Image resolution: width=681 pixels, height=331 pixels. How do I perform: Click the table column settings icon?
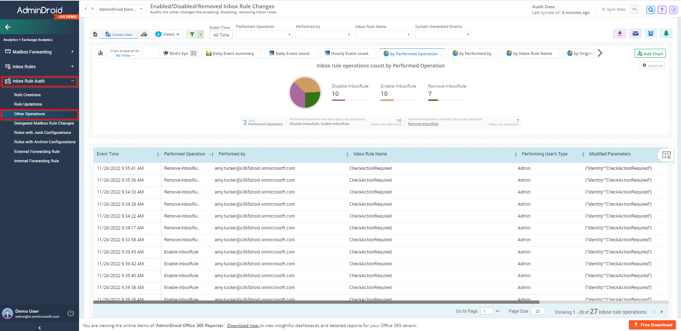tap(666, 155)
